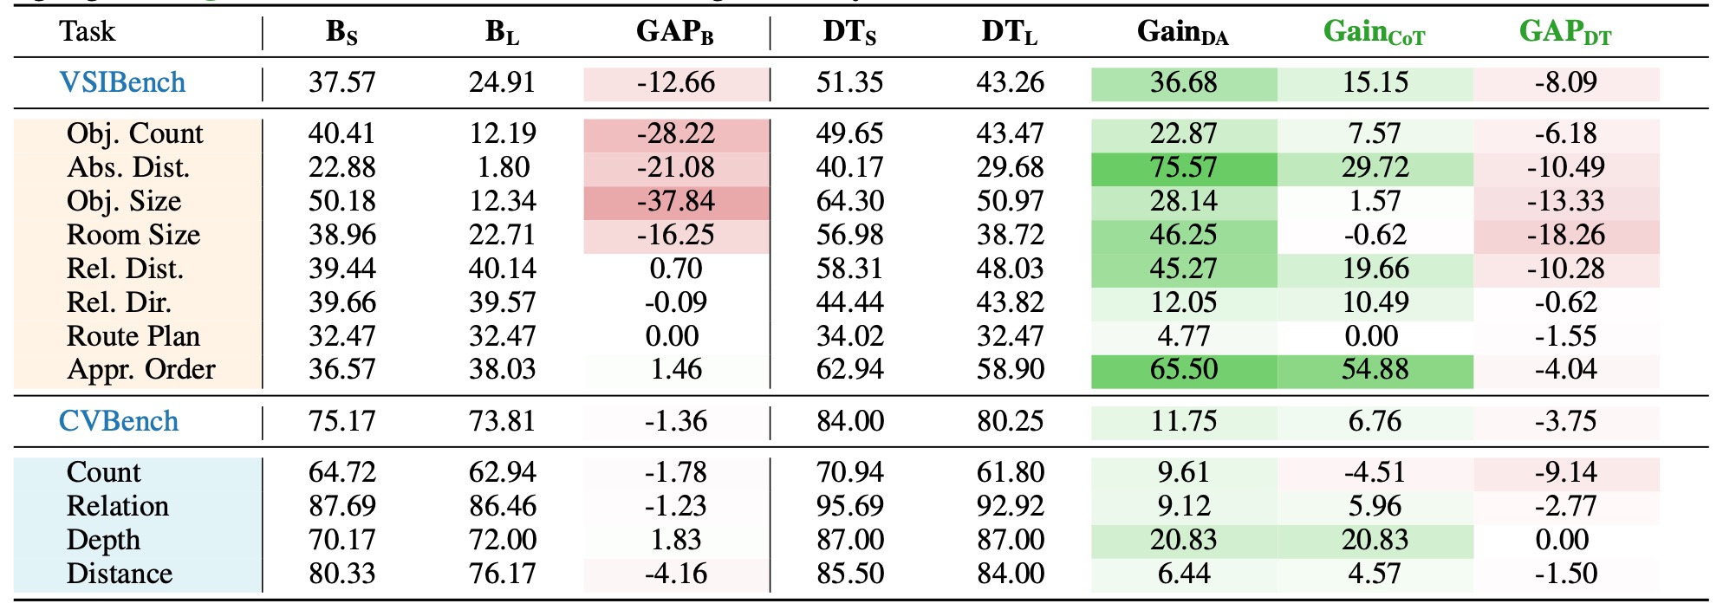Click the VSIBench benchmark link
Viewport: 1723px width, 610px height.
[x=122, y=83]
